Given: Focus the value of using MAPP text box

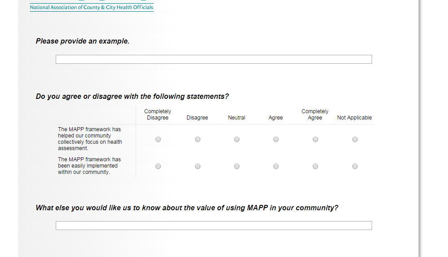Looking at the screenshot, I should tap(213, 226).
